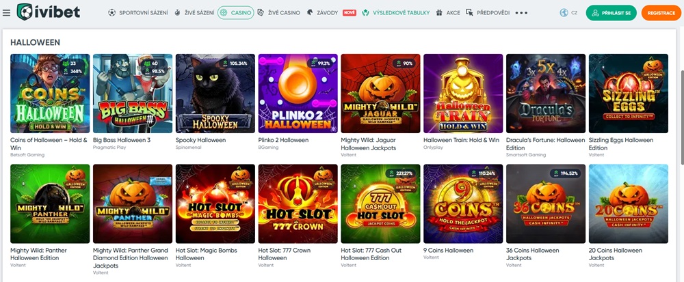Click the 194.52% badge on 36 Coins

point(566,173)
